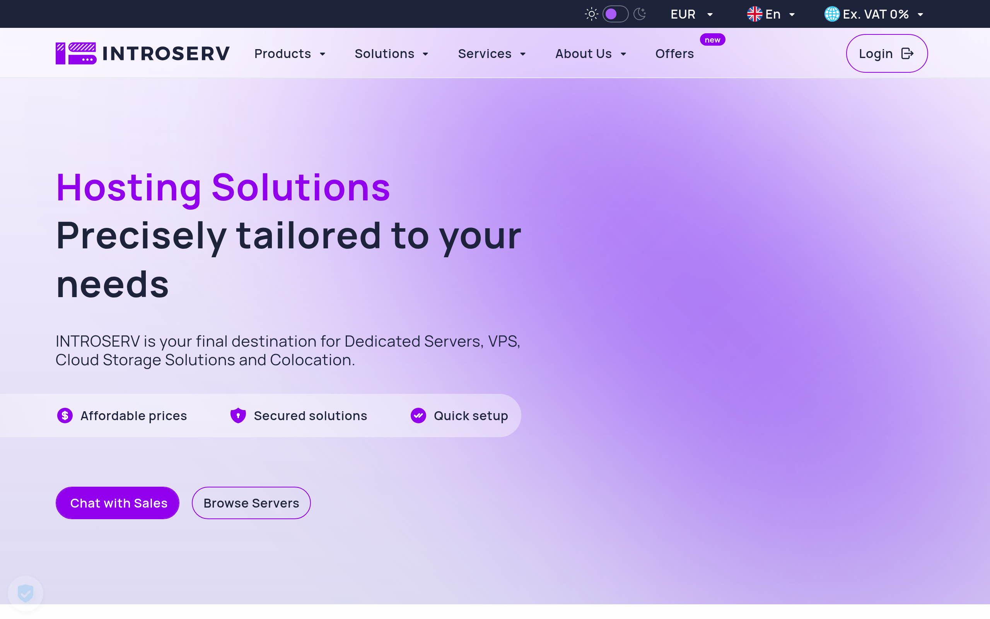Open the EUR currency dropdown
The width and height of the screenshot is (990, 619).
coord(692,14)
